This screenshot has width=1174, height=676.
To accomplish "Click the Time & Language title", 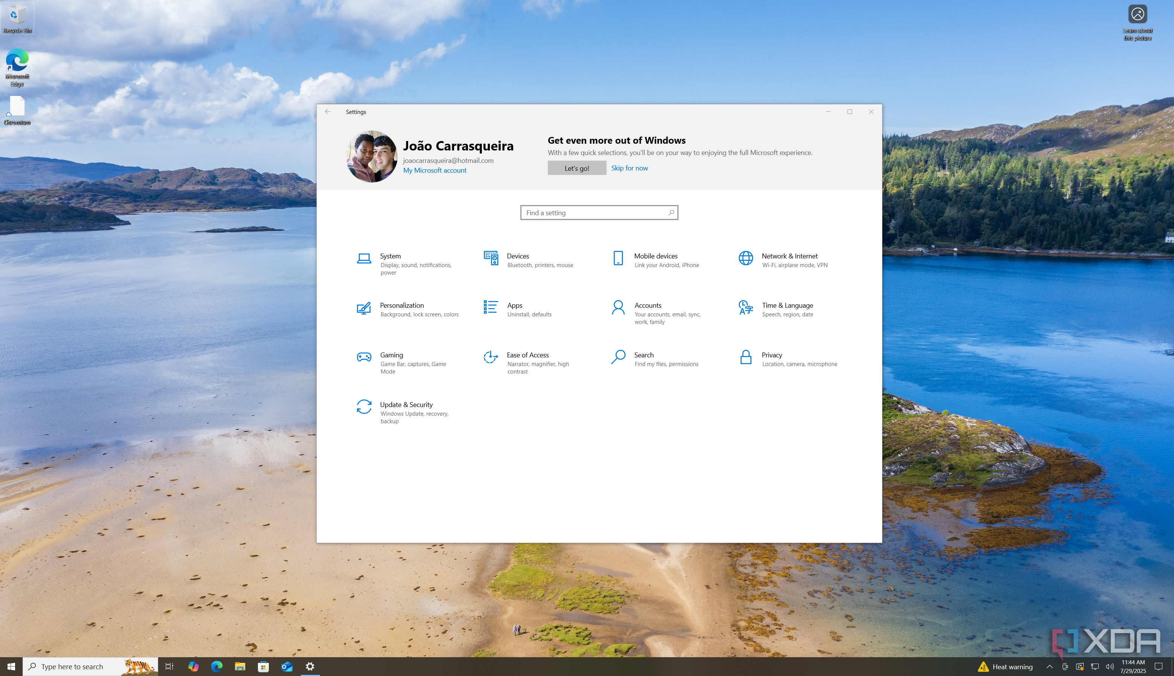I will (x=787, y=305).
